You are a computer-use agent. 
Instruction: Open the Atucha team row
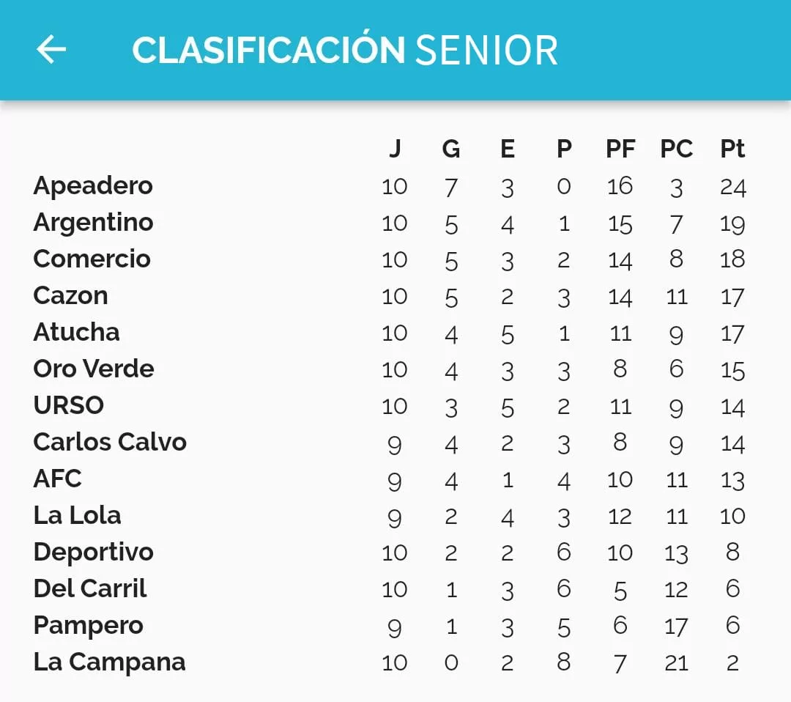pos(76,332)
